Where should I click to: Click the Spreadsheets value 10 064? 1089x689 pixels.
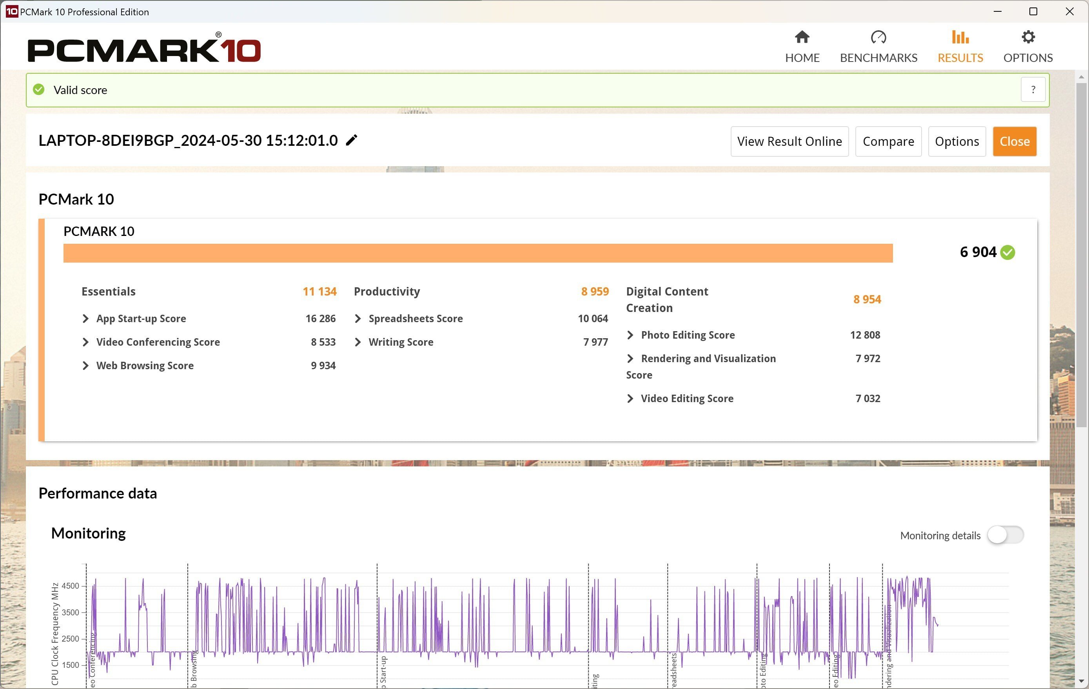coord(592,318)
